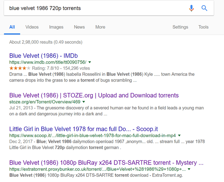This screenshot has width=224, height=182.
Task: Expand dropdown arrow beside extratorrent URL
Action: [x=189, y=169]
